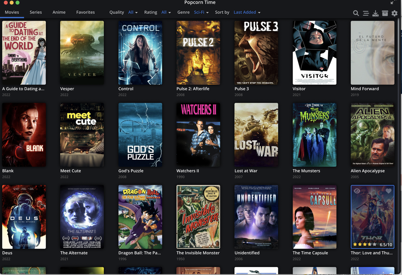Screen dimensions: 402x275
Task: Click the 'Alien Apocalypse' title text
Action: tap(368, 171)
